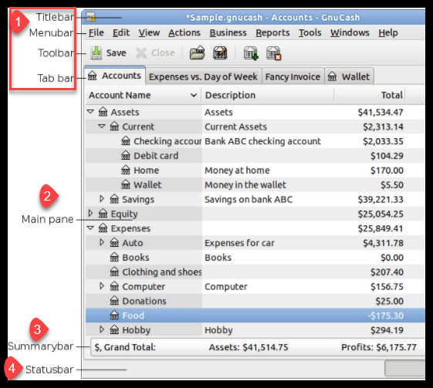This screenshot has height=388, width=433.
Task: Click the GnuCash icon in the title bar
Action: 90,17
